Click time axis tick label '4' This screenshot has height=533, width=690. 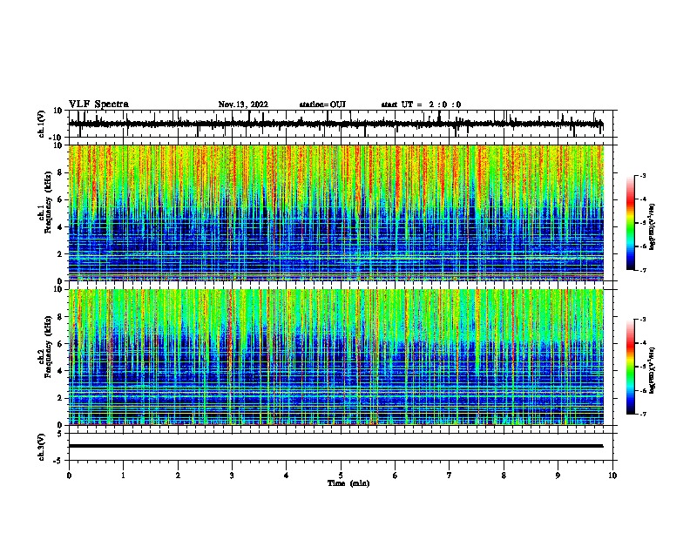[x=287, y=476]
